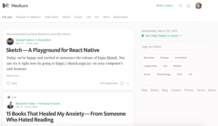Open the 24 responses link

(109, 83)
